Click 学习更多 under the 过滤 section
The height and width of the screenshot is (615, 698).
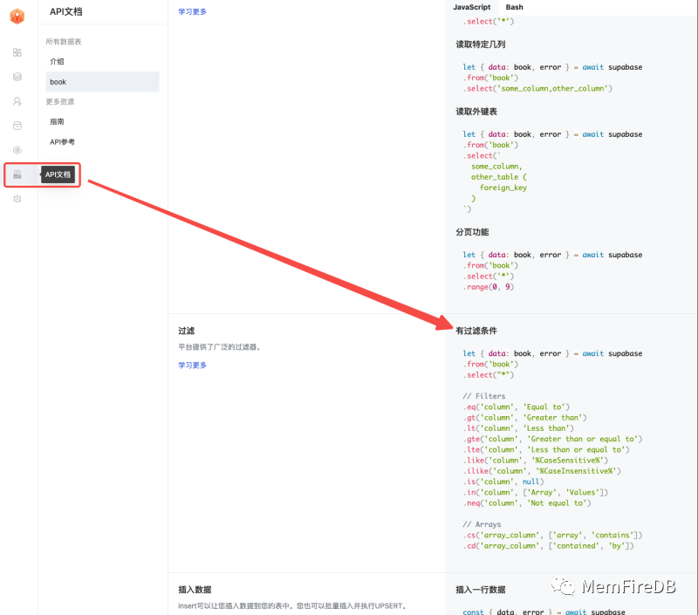click(192, 365)
